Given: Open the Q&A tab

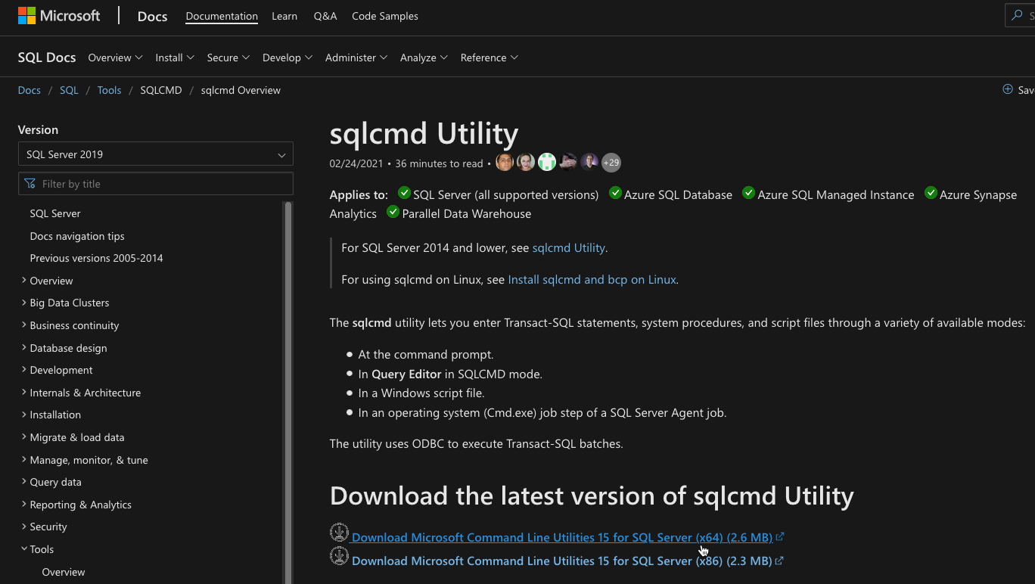Looking at the screenshot, I should tap(325, 16).
